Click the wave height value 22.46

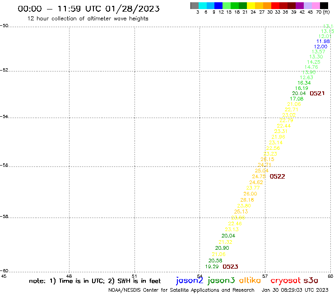(235, 223)
